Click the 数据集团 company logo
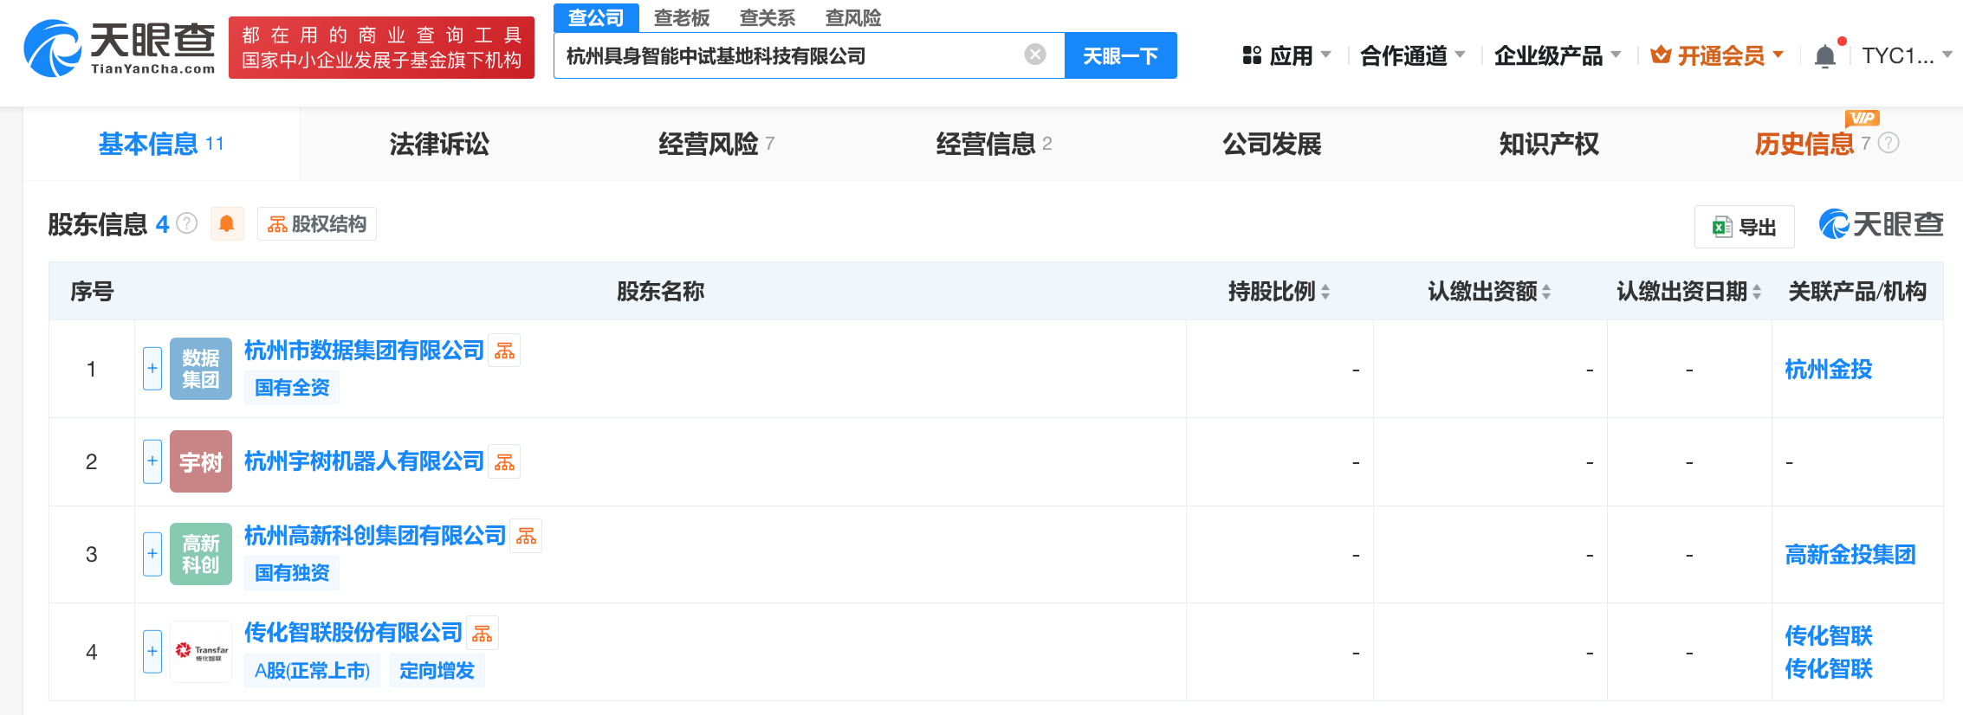1963x715 pixels. [x=201, y=369]
